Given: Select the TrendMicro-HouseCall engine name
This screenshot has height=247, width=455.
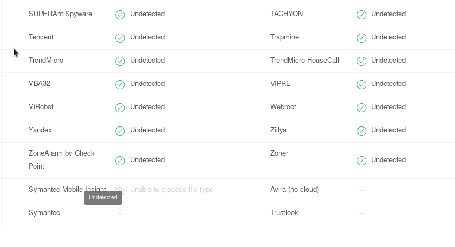Looking at the screenshot, I should pyautogui.click(x=304, y=60).
